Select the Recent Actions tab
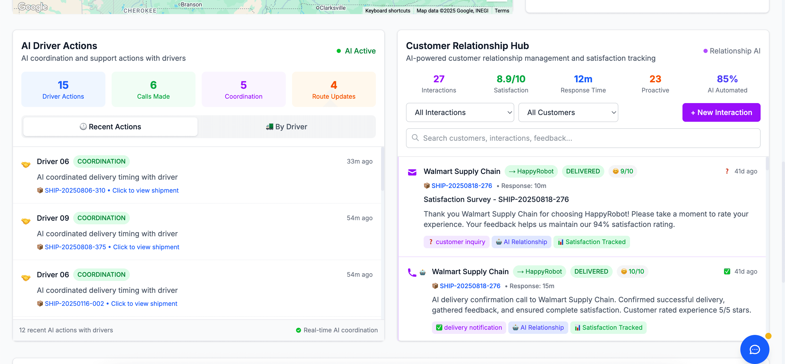 (110, 126)
